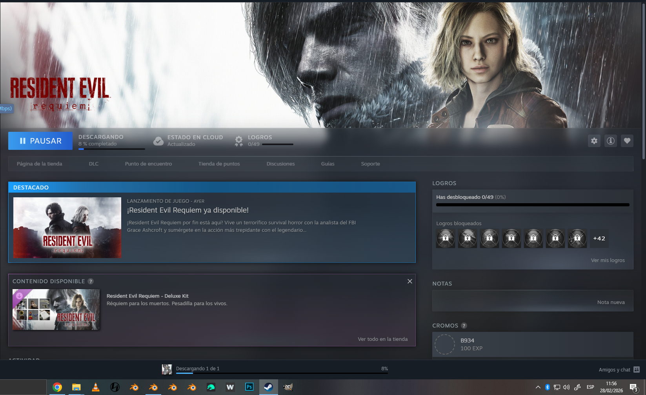This screenshot has height=395, width=646.
Task: Open the DLC tab
Action: pyautogui.click(x=94, y=164)
